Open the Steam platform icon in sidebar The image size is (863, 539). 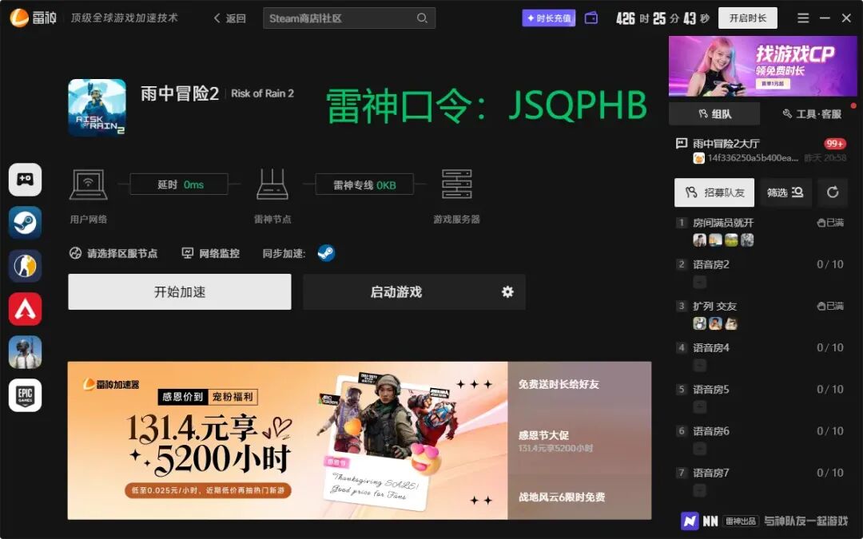(x=25, y=222)
